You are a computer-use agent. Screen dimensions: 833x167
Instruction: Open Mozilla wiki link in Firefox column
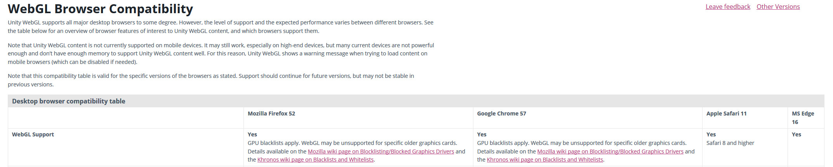381,152
